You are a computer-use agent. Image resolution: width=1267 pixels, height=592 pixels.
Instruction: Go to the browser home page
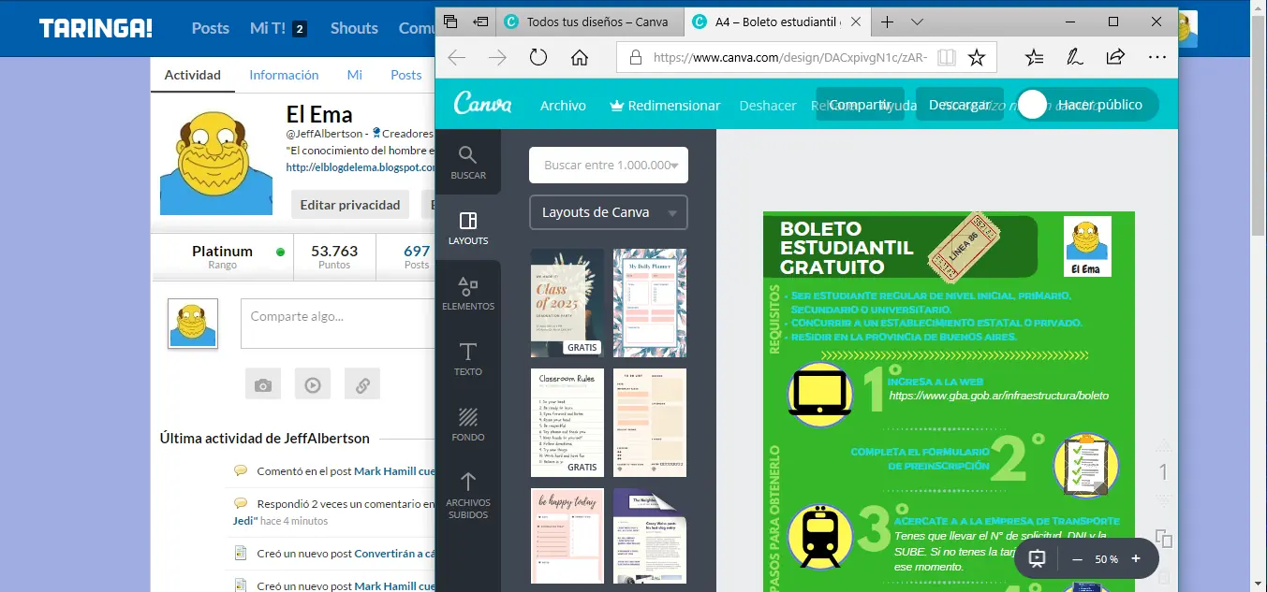pyautogui.click(x=579, y=58)
